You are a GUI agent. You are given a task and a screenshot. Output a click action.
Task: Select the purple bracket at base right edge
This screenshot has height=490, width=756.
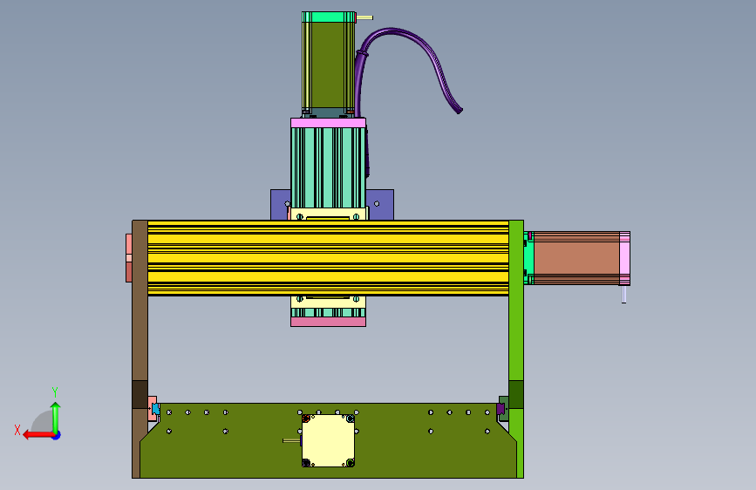pyautogui.click(x=501, y=410)
